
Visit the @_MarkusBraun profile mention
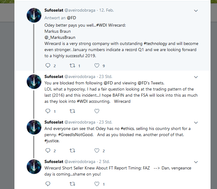tap(59, 38)
